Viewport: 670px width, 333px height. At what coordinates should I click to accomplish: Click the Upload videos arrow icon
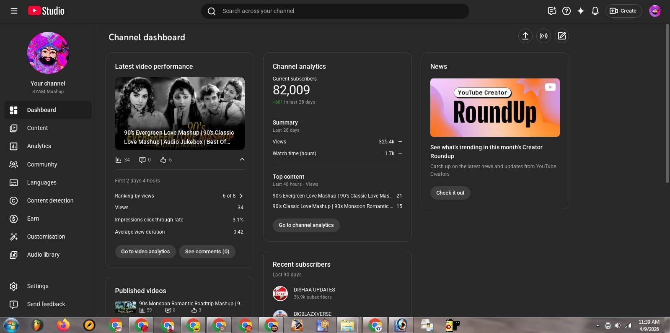pyautogui.click(x=525, y=36)
